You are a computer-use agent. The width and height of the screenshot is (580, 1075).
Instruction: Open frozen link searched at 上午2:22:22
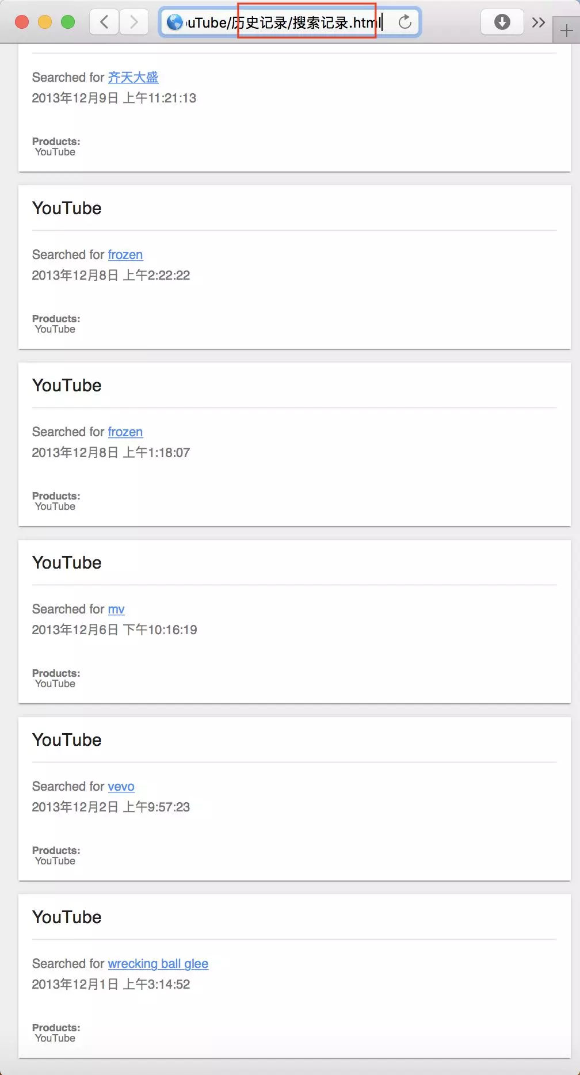pyautogui.click(x=125, y=254)
